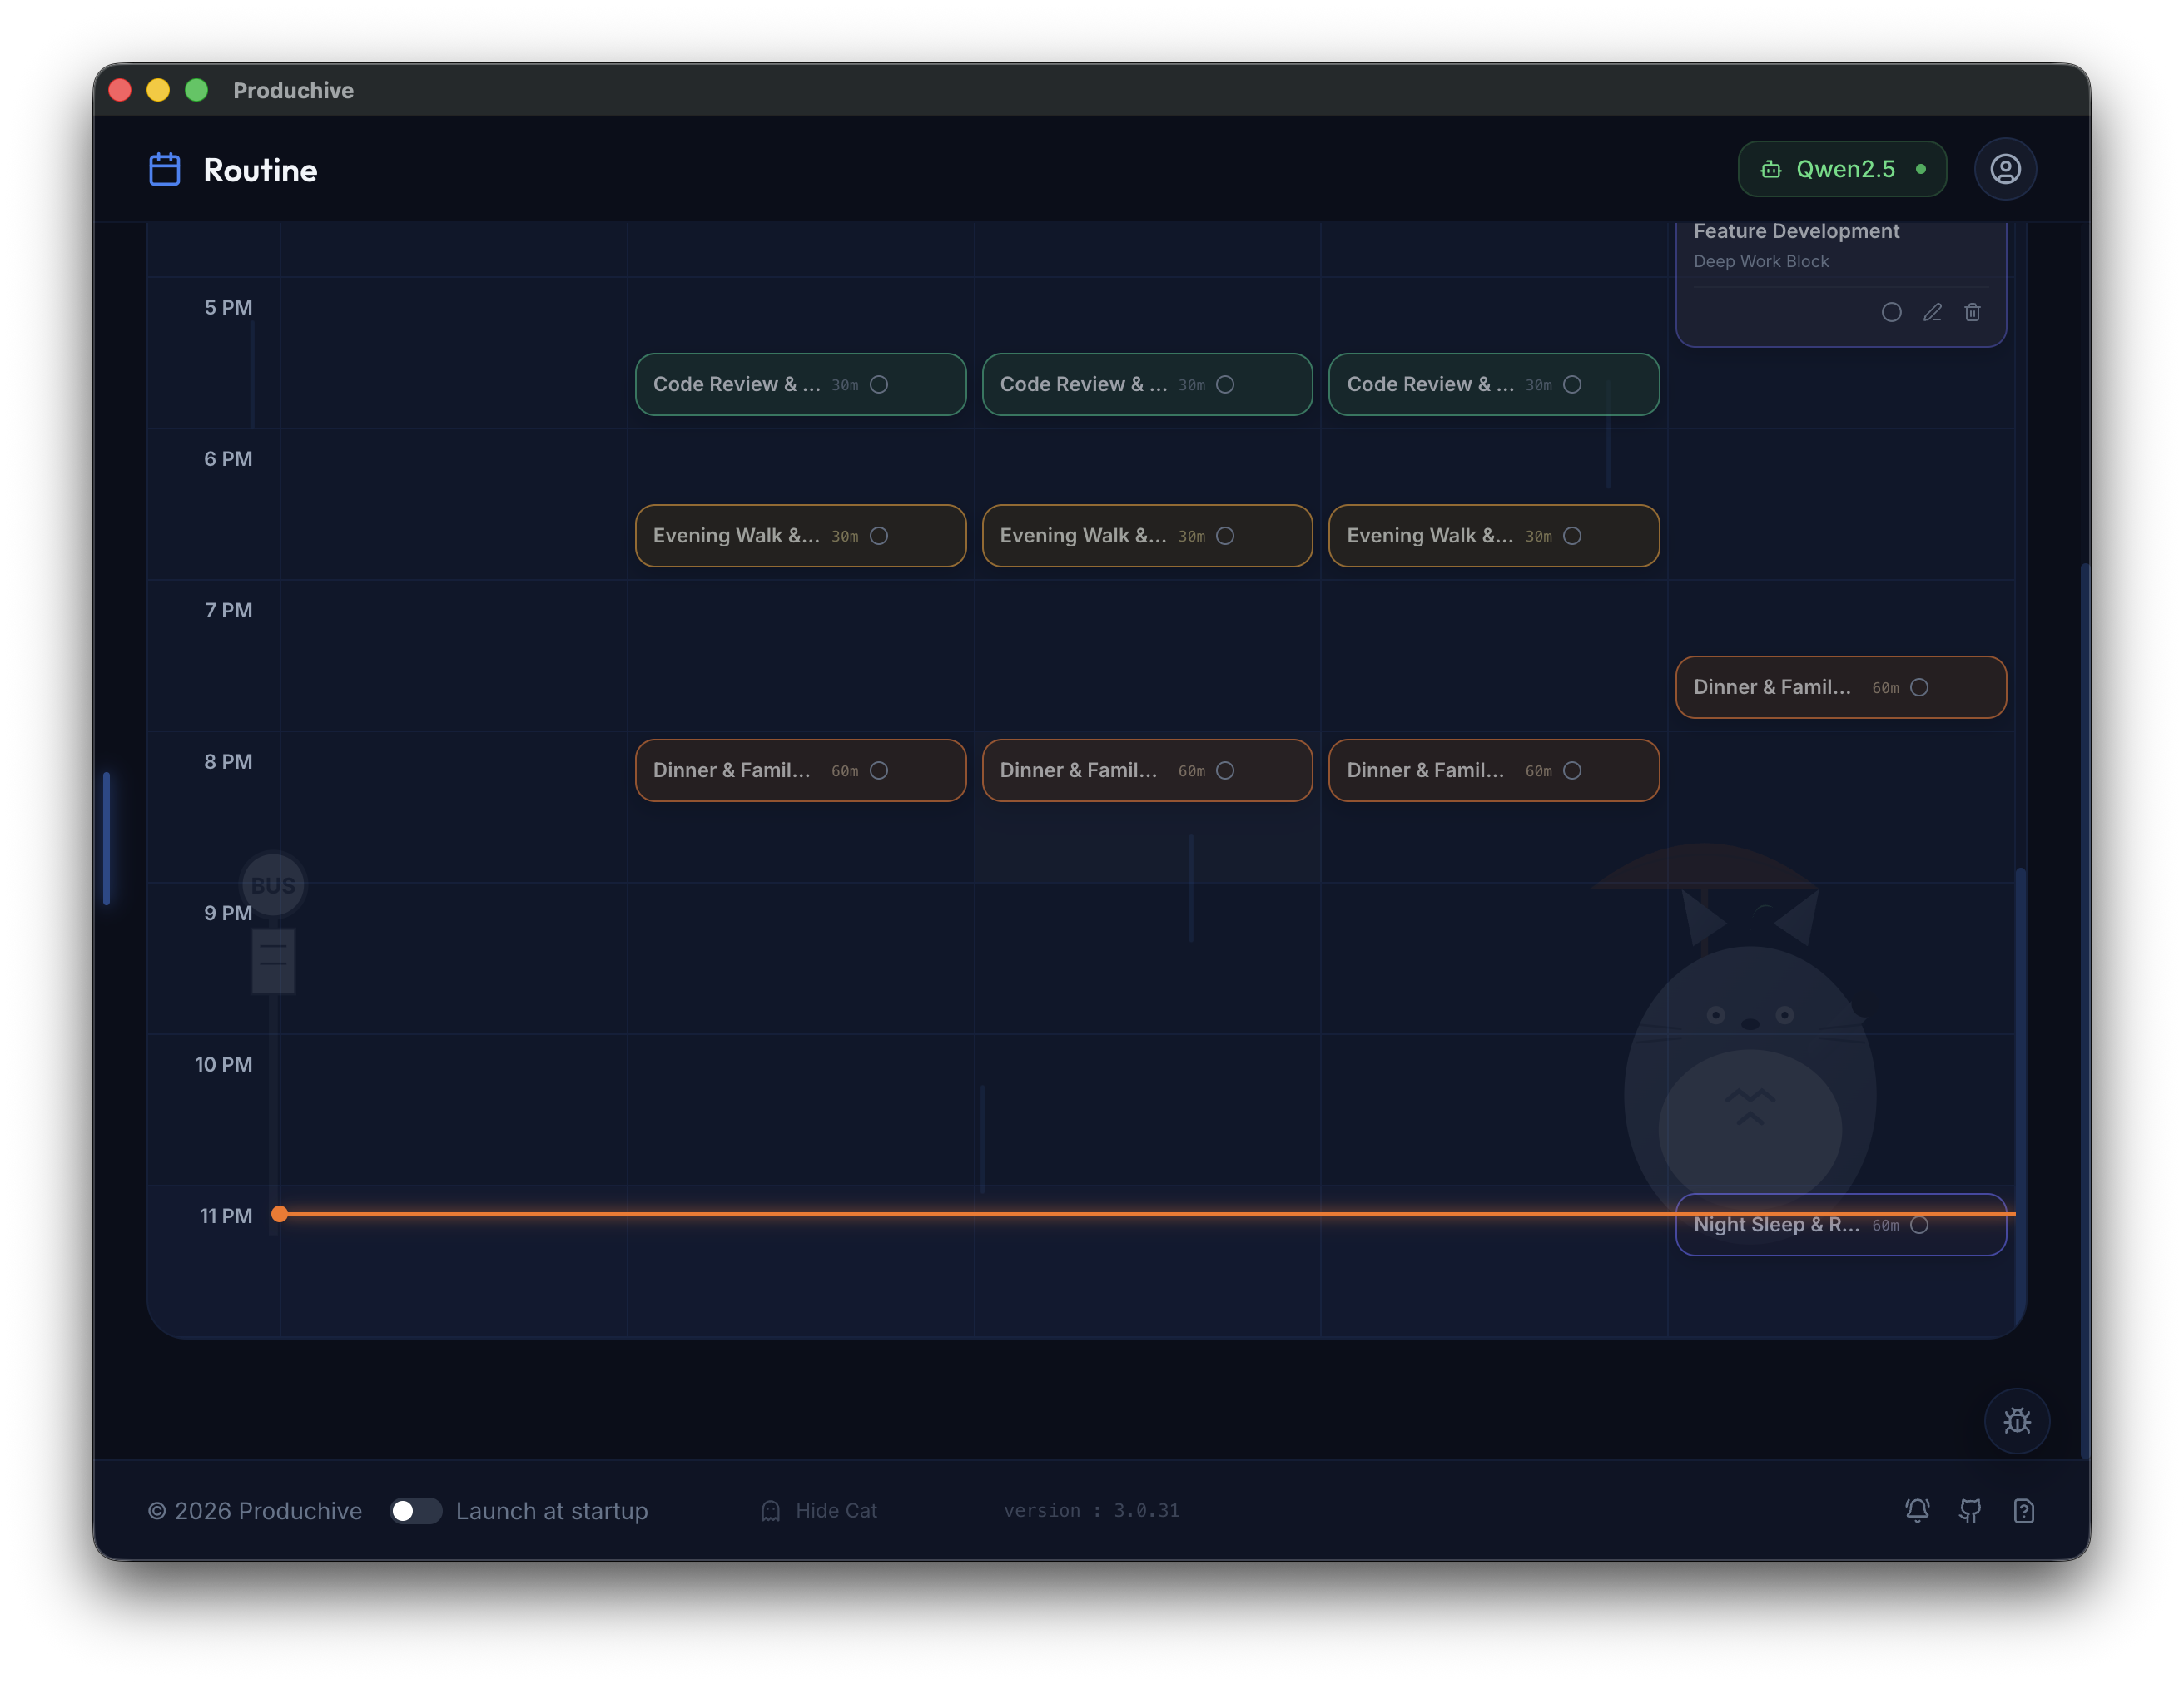The height and width of the screenshot is (1684, 2184).
Task: Edit the Feature Development block with the pencil icon
Action: (1931, 312)
